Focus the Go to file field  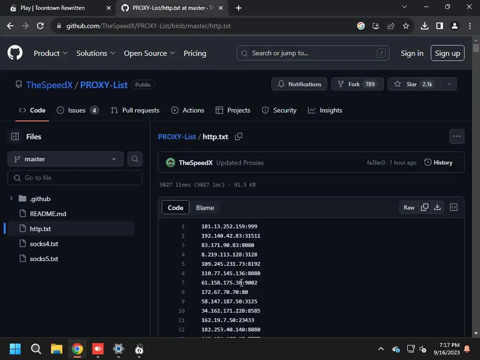pos(75,178)
